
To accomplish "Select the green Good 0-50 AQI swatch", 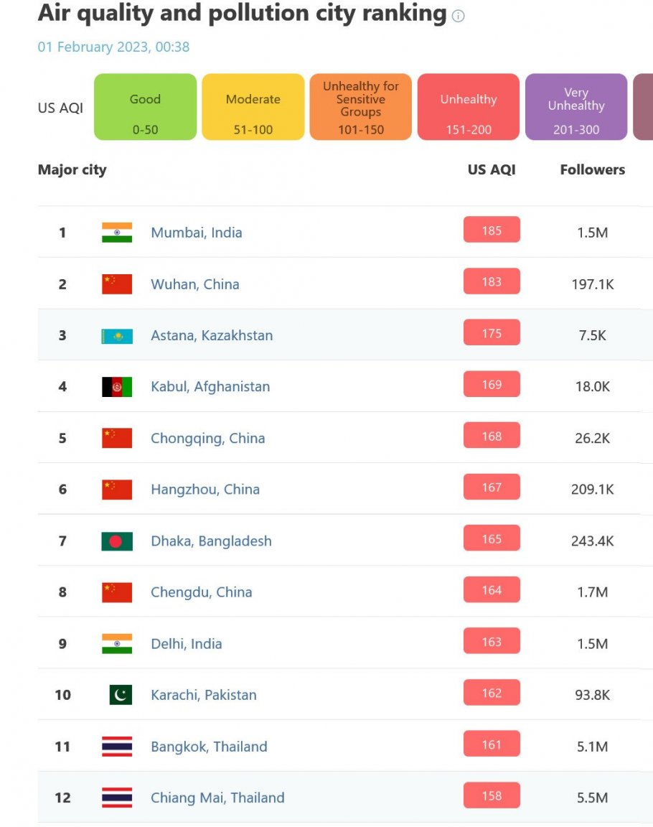I will (146, 107).
